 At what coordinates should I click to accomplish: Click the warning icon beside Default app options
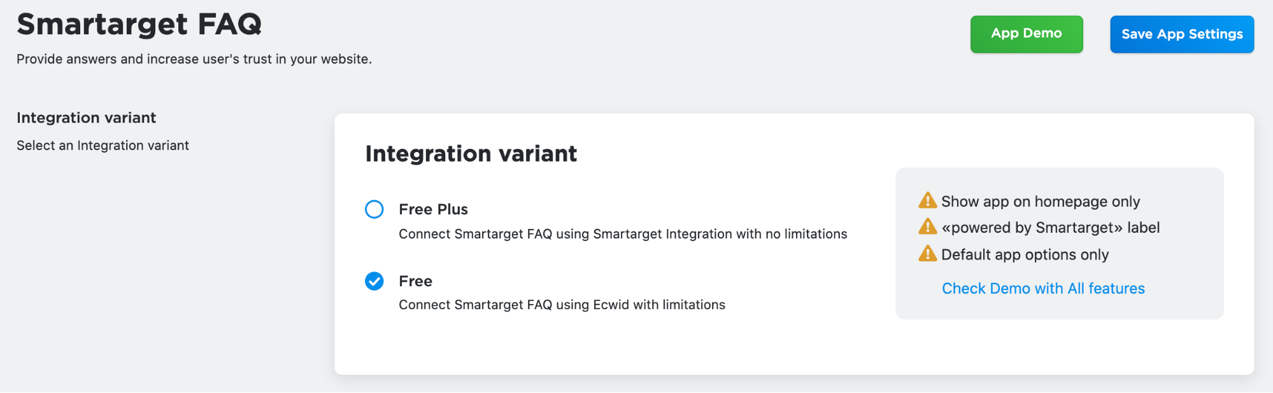(x=927, y=254)
